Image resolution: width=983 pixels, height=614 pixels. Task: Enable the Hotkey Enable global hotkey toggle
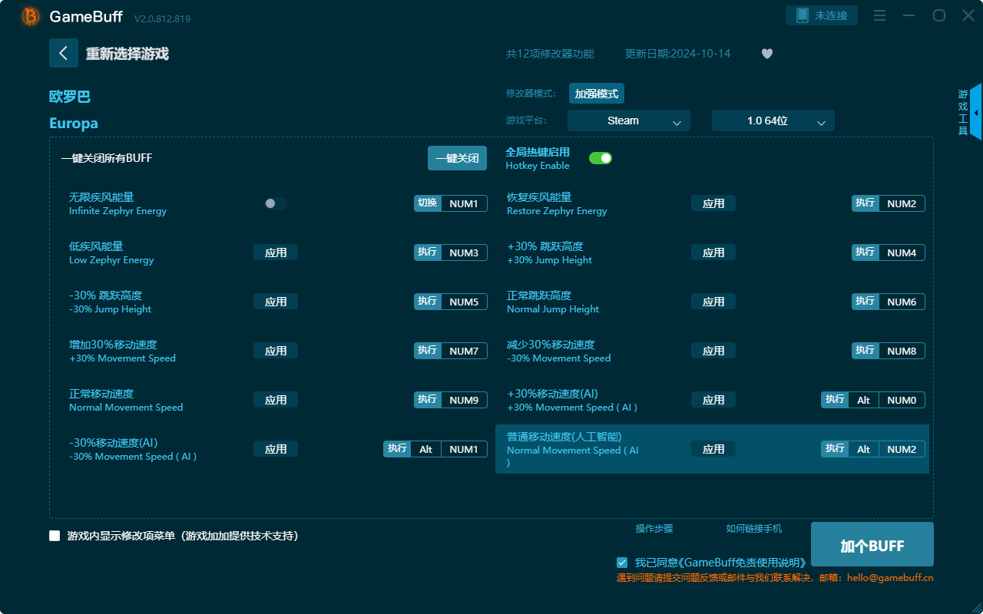(600, 157)
